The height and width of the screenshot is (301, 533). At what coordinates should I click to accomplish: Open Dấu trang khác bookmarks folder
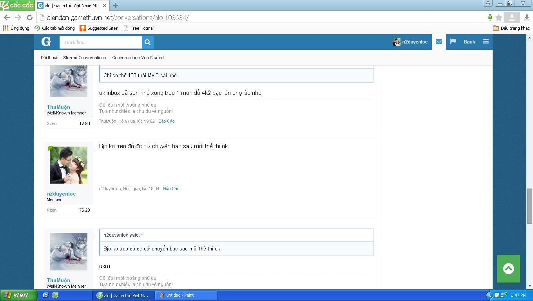(511, 28)
